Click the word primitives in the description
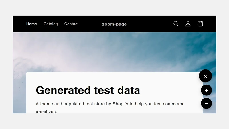 click(x=46, y=112)
